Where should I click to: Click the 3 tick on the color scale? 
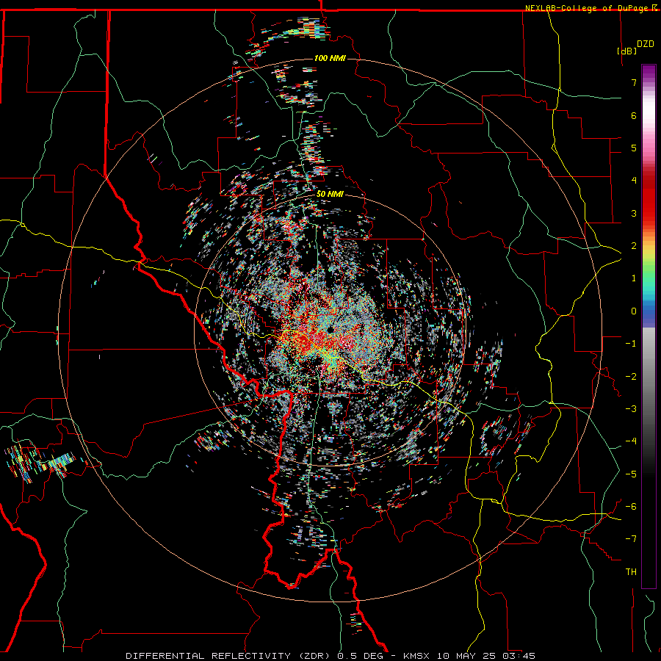click(634, 213)
